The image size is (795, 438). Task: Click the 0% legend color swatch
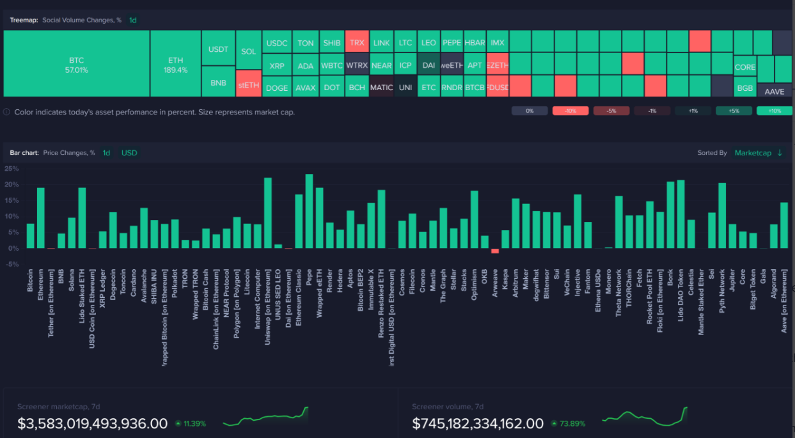coord(530,111)
